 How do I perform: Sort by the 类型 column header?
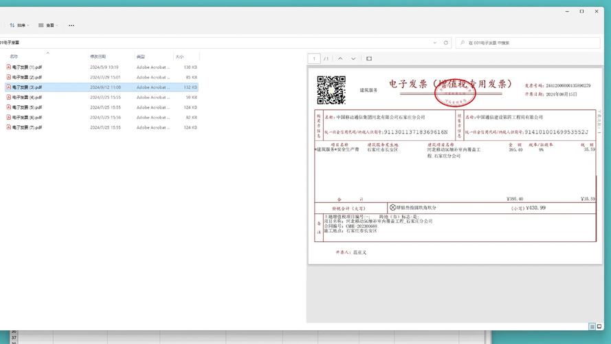coord(141,56)
